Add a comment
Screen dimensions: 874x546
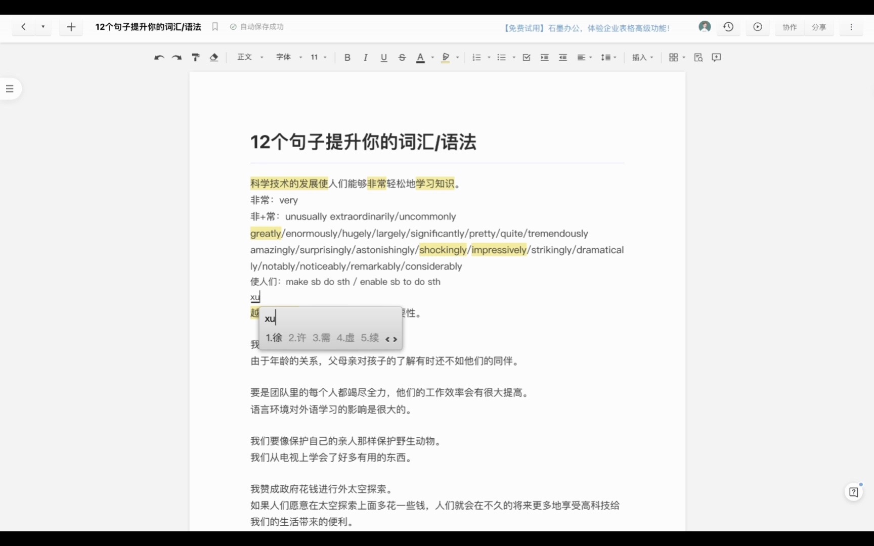[x=716, y=58]
